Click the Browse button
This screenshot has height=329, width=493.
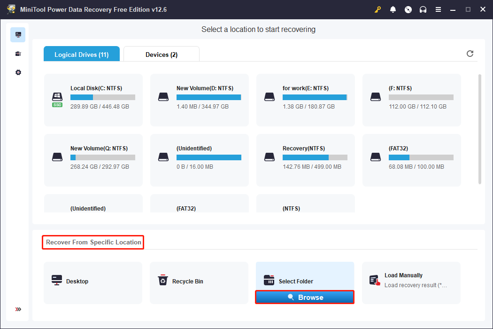coord(304,297)
